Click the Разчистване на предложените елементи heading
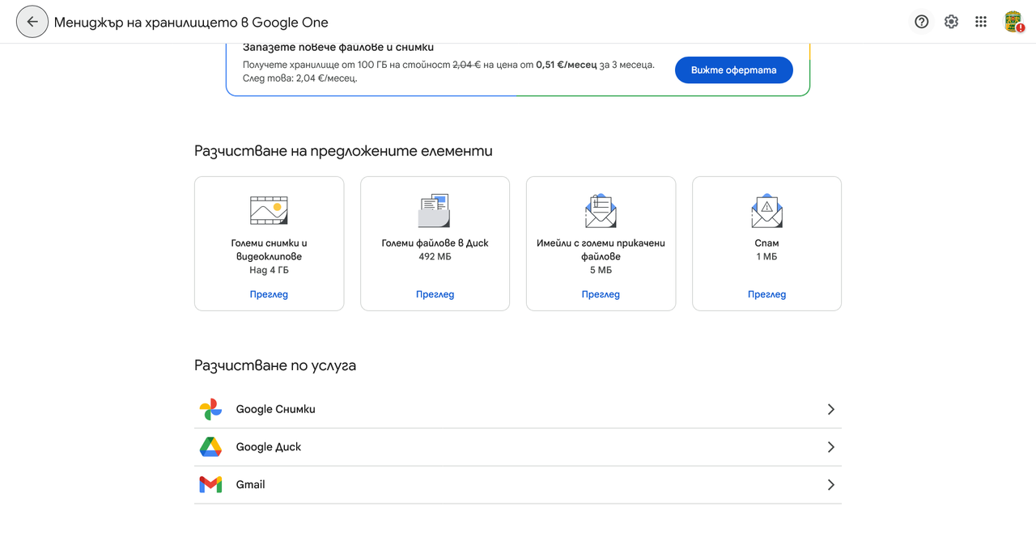The width and height of the screenshot is (1036, 540). tap(343, 151)
